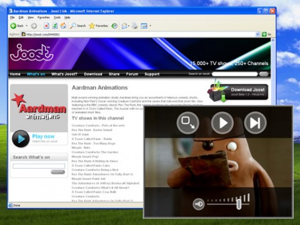Open the Out Of Joint show link
The width and height of the screenshot is (300, 225).
80,134
